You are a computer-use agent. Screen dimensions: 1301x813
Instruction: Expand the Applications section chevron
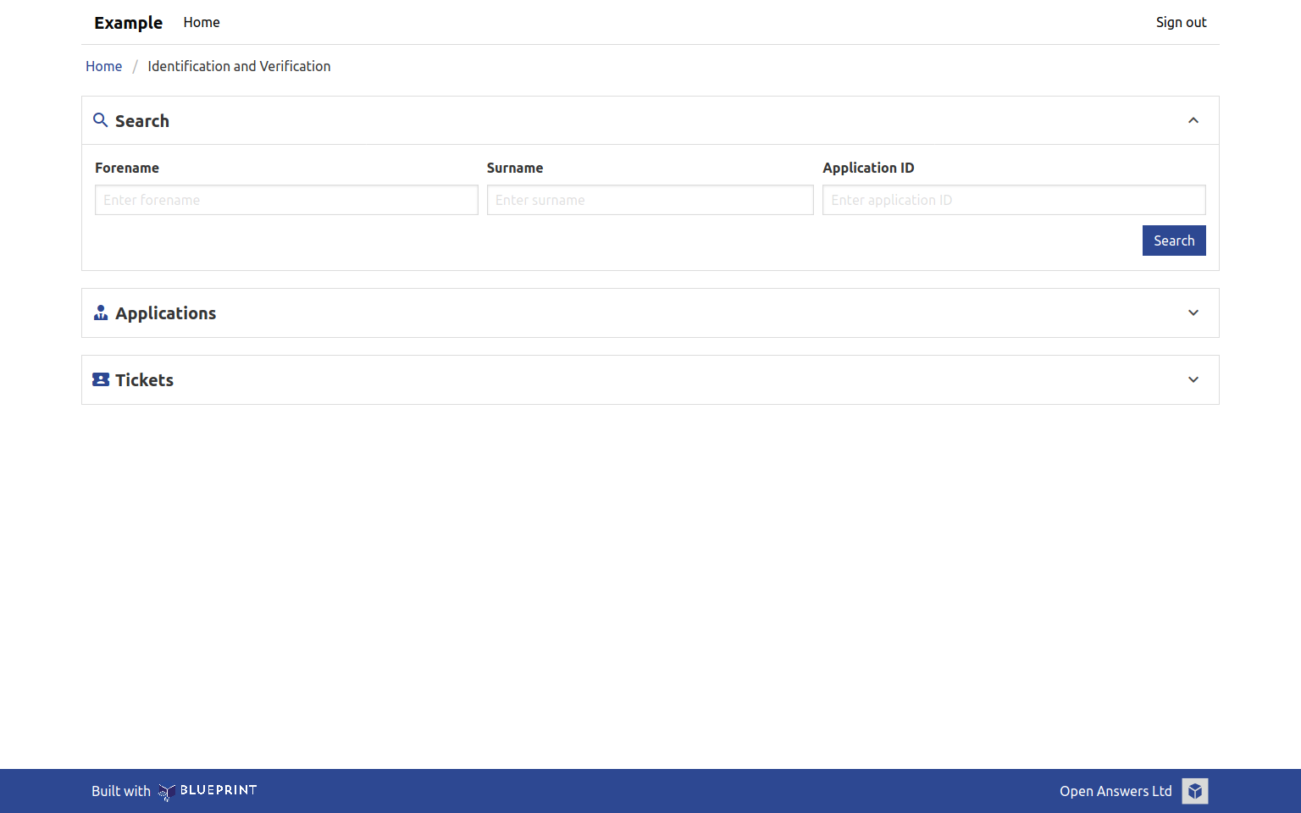click(1193, 312)
